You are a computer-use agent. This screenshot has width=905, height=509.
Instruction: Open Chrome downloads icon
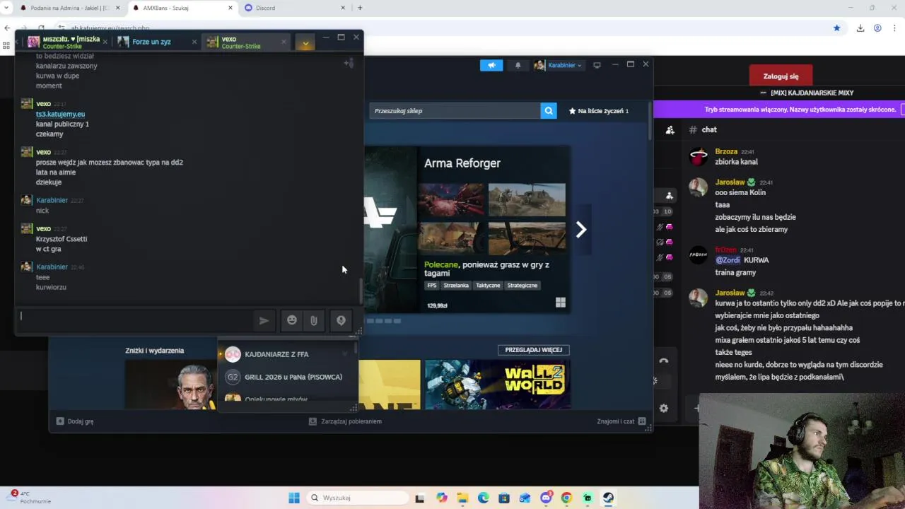click(x=860, y=28)
